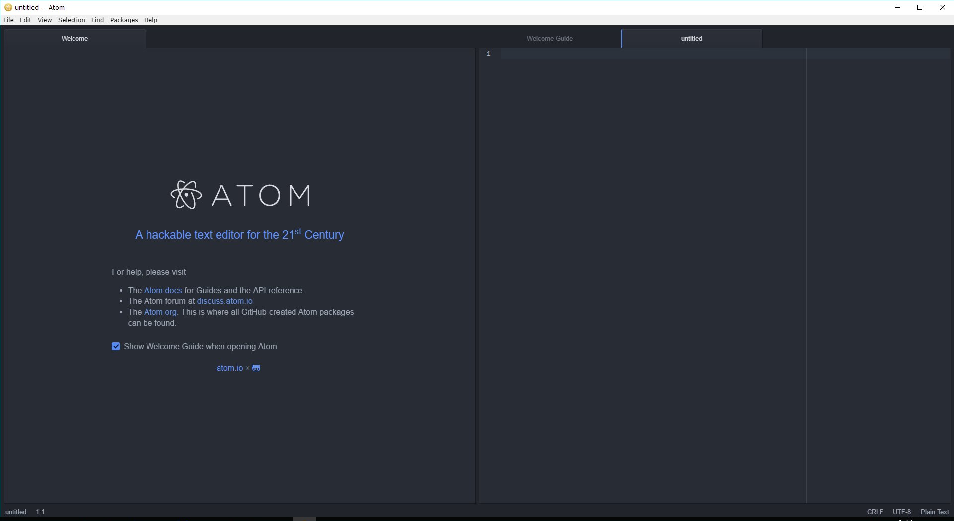Click line 1 in the untitled editor
The image size is (954, 521).
pyautogui.click(x=646, y=54)
